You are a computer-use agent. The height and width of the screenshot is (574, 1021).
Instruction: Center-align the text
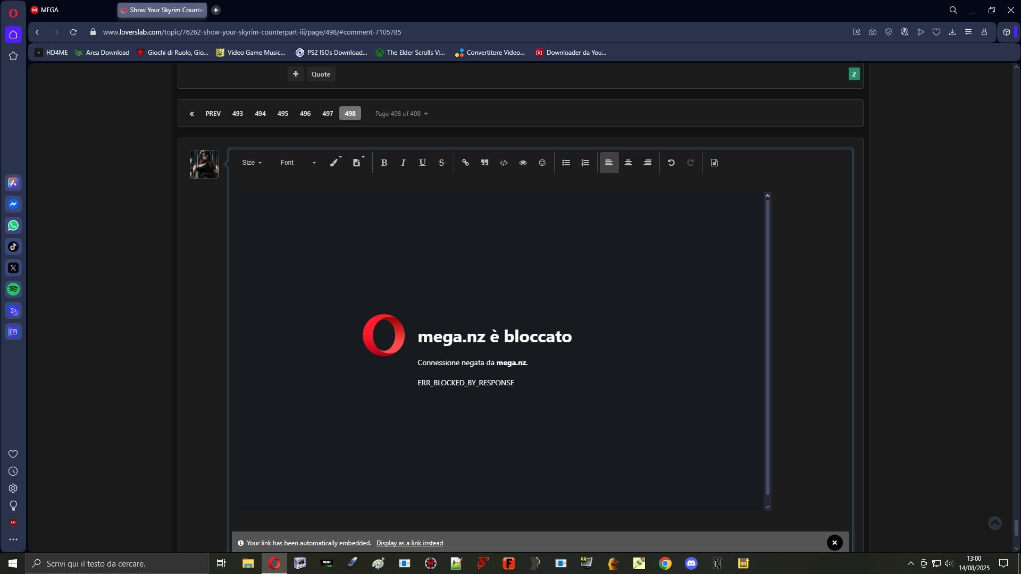click(x=628, y=163)
